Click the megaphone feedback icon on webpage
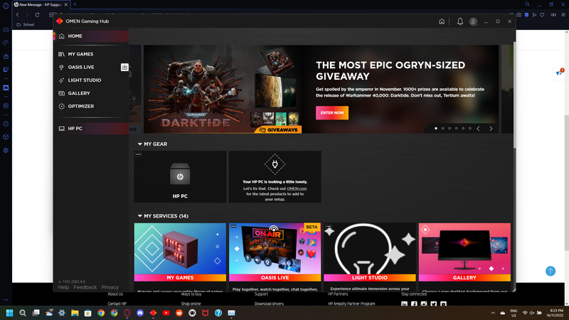This screenshot has width=569, height=320. coord(559,73)
